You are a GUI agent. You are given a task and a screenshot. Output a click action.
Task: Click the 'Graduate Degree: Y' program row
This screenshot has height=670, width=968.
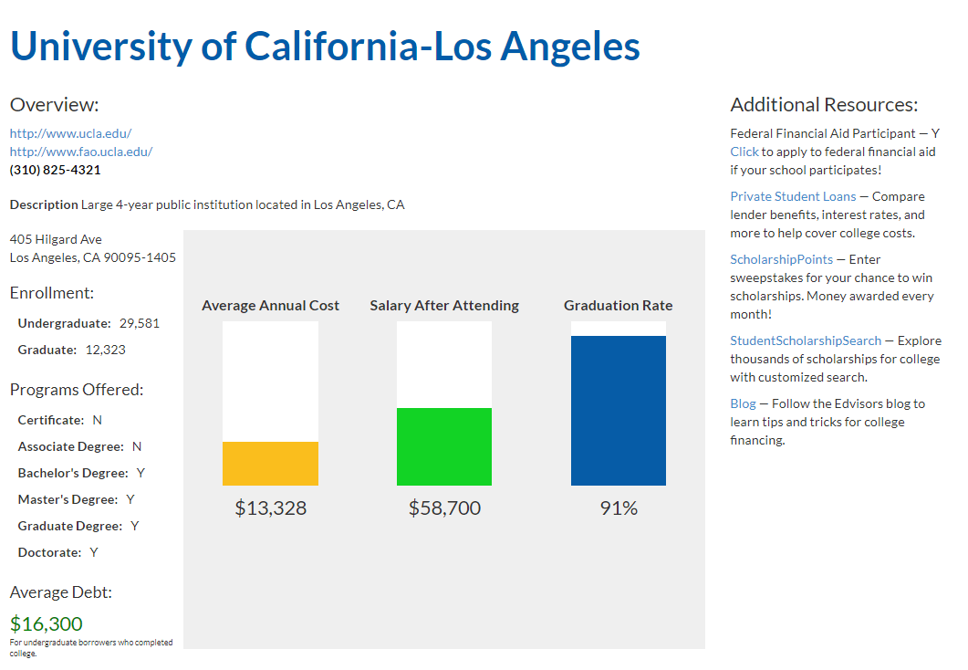(78, 527)
